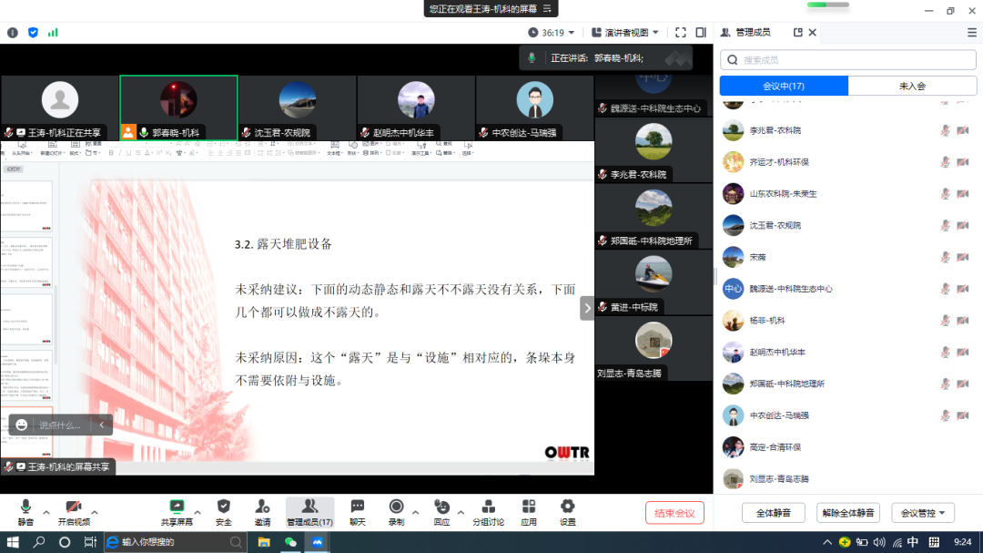
Task: Open the Apps (应用) panel
Action: (528, 510)
